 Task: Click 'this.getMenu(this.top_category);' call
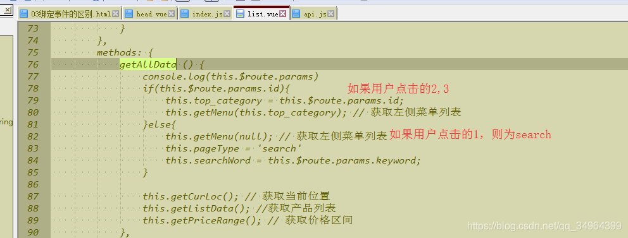coord(256,112)
